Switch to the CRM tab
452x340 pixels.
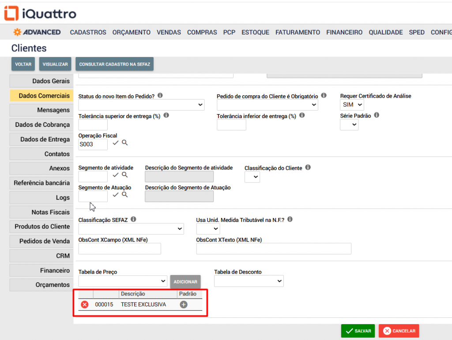click(41, 256)
